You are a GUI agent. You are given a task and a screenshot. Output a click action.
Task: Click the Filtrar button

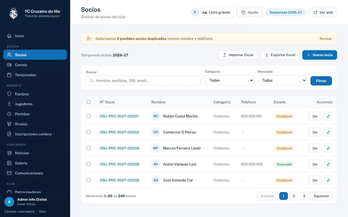(x=321, y=81)
